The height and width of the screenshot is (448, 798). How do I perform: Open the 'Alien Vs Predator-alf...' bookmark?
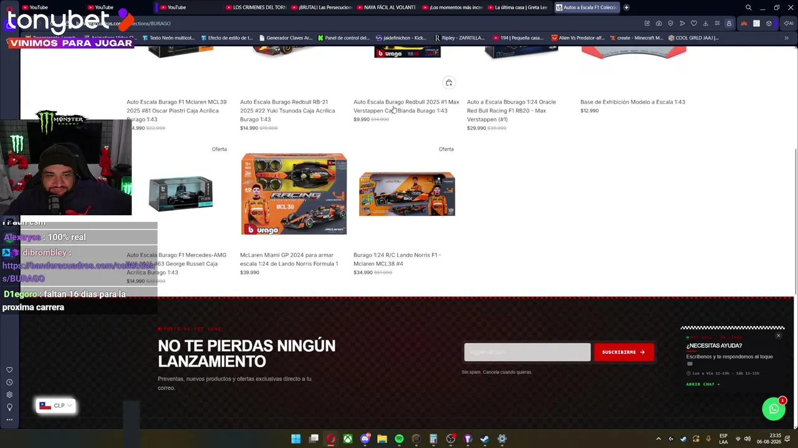click(x=577, y=38)
